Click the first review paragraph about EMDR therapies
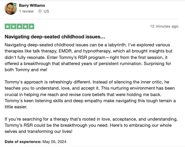The width and height of the screenshot is (185, 147). (88, 57)
